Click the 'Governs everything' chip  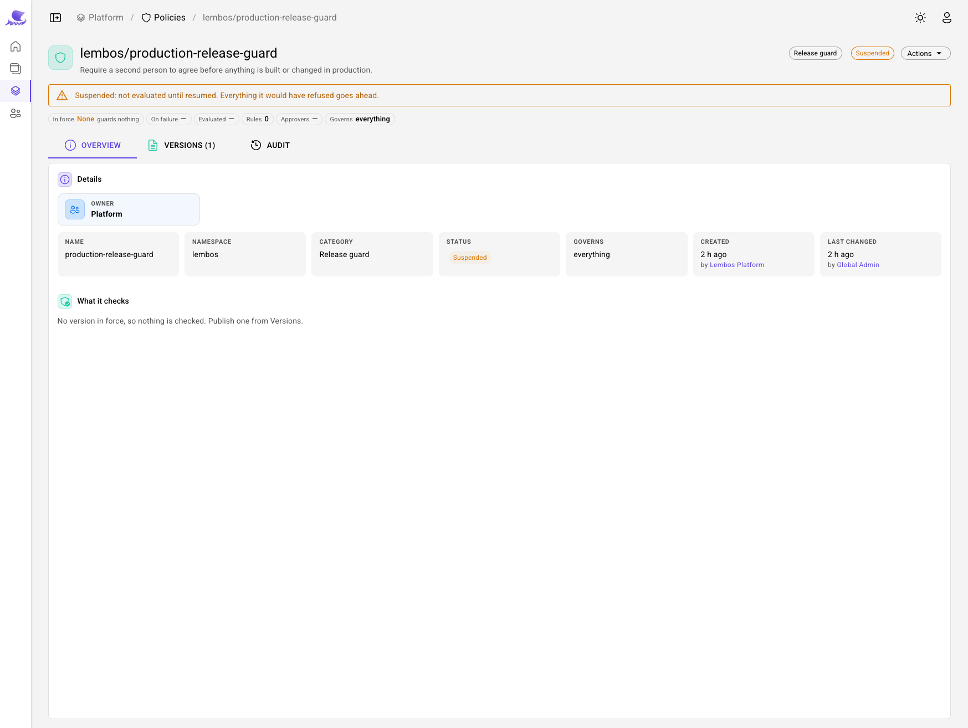pos(360,119)
